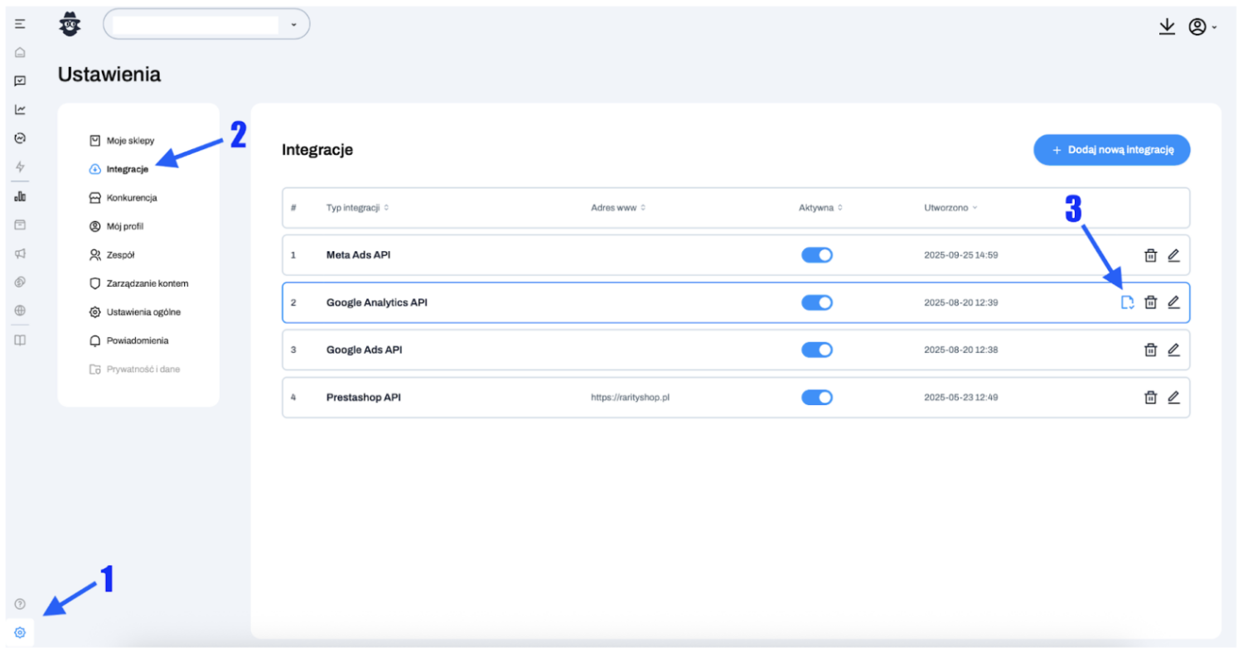
Task: Delete the Prestashop API integration
Action: point(1150,398)
